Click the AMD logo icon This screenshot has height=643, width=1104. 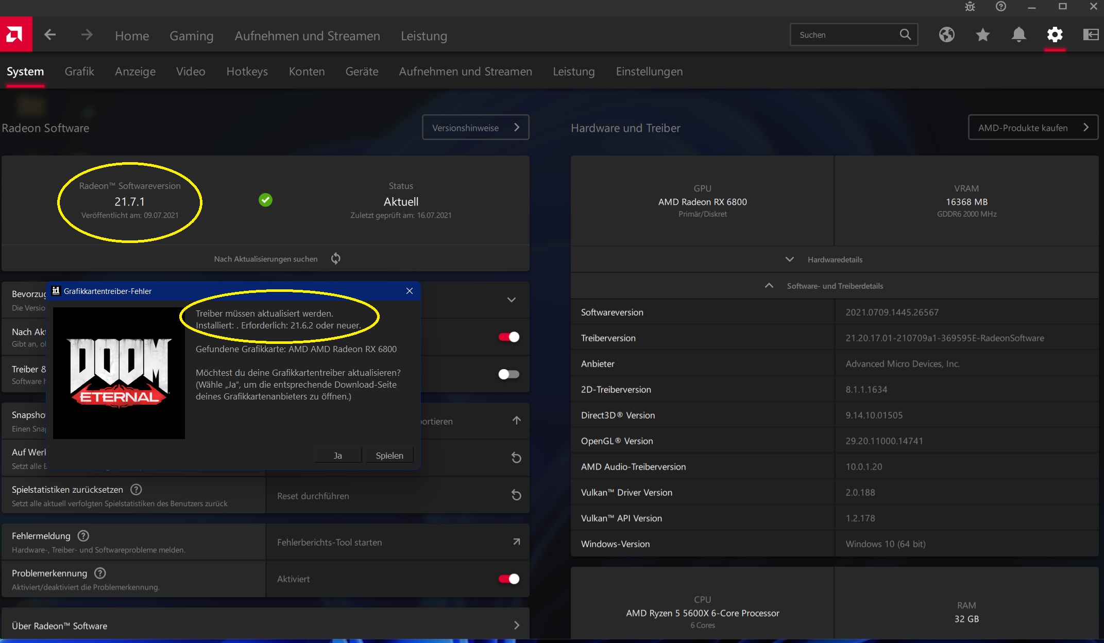[x=16, y=34]
